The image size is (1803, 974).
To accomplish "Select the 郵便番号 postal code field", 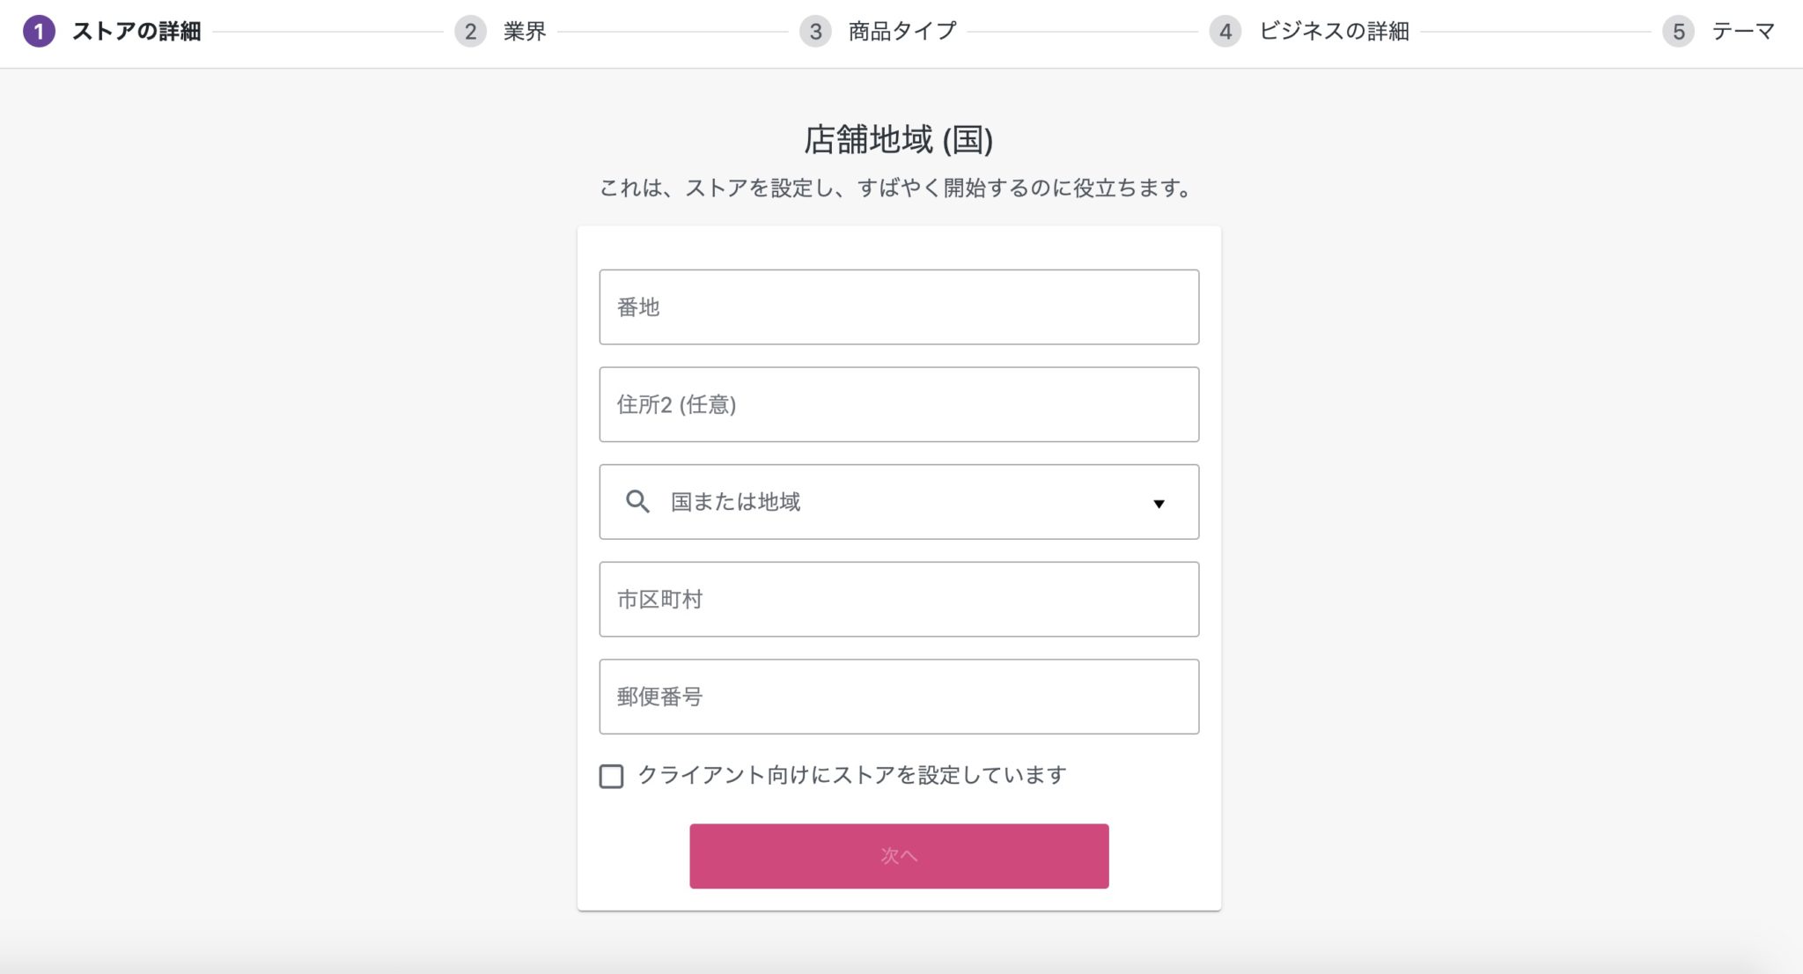I will point(898,697).
